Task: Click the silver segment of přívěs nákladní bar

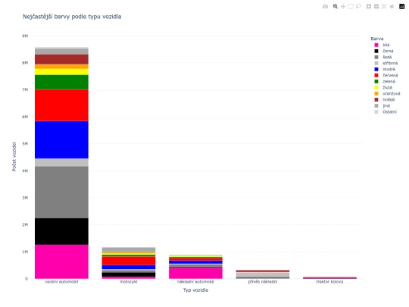Action: tap(263, 274)
